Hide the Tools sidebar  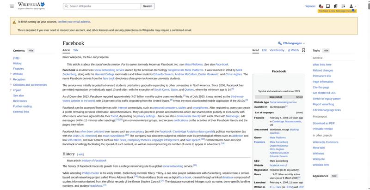pos(326,51)
